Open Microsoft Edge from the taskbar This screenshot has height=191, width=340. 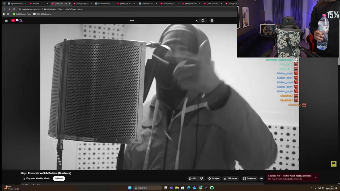189,188
